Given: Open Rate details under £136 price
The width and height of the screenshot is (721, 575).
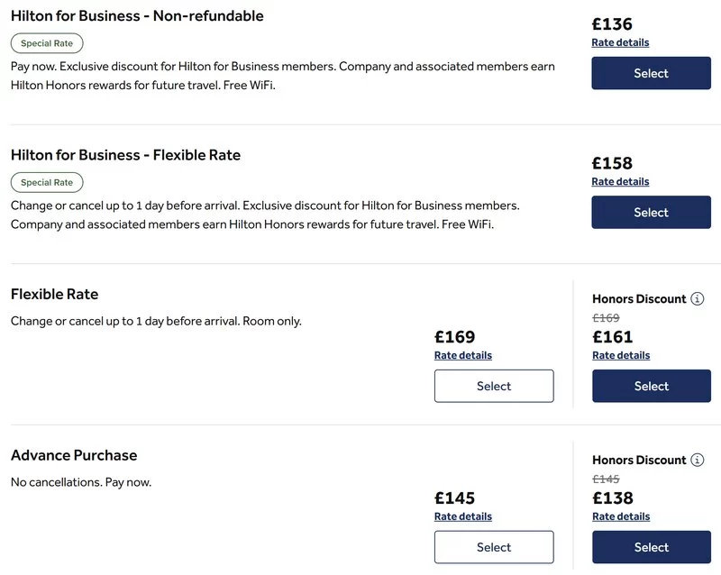Looking at the screenshot, I should pos(620,42).
